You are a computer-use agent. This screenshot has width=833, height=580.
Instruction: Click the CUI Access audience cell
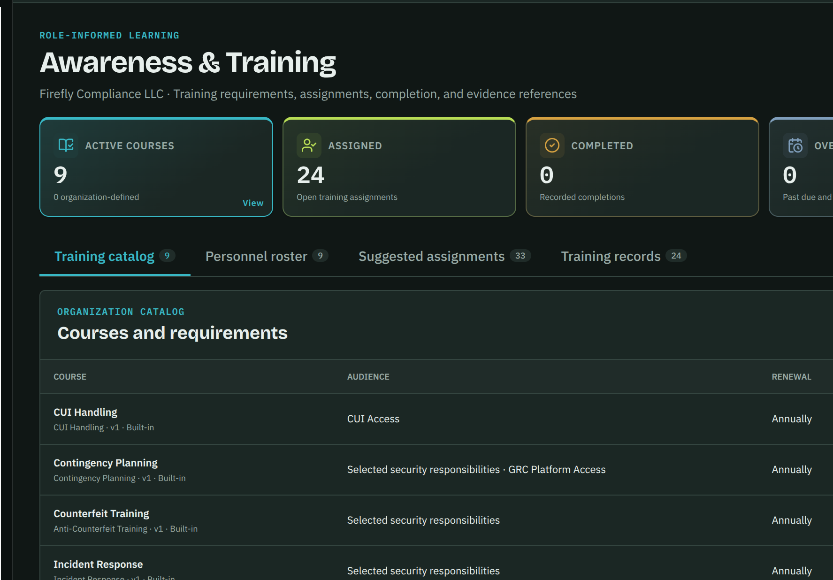(373, 419)
